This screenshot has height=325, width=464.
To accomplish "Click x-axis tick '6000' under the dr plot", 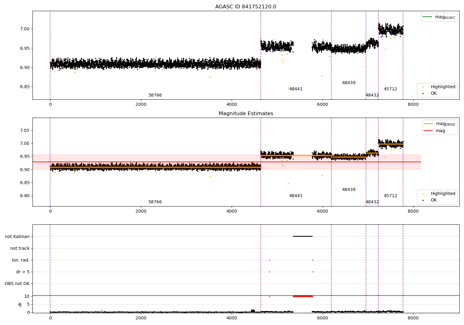I will 323,318.
